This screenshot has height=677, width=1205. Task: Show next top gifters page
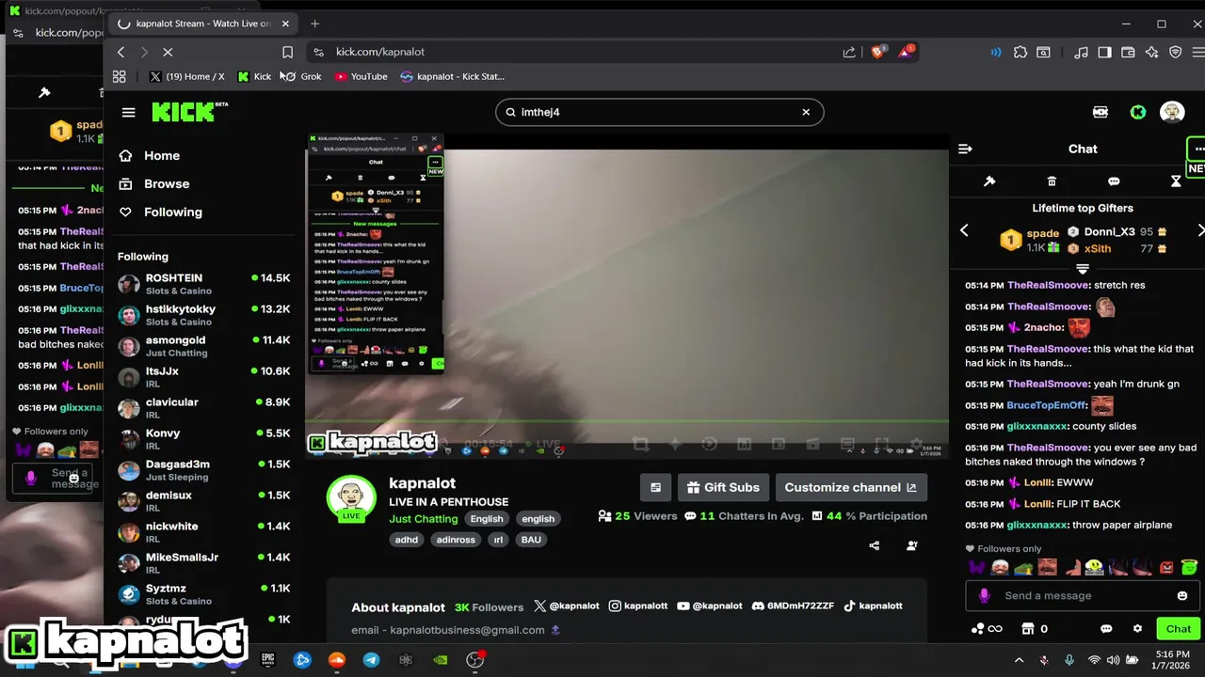[x=1200, y=230]
